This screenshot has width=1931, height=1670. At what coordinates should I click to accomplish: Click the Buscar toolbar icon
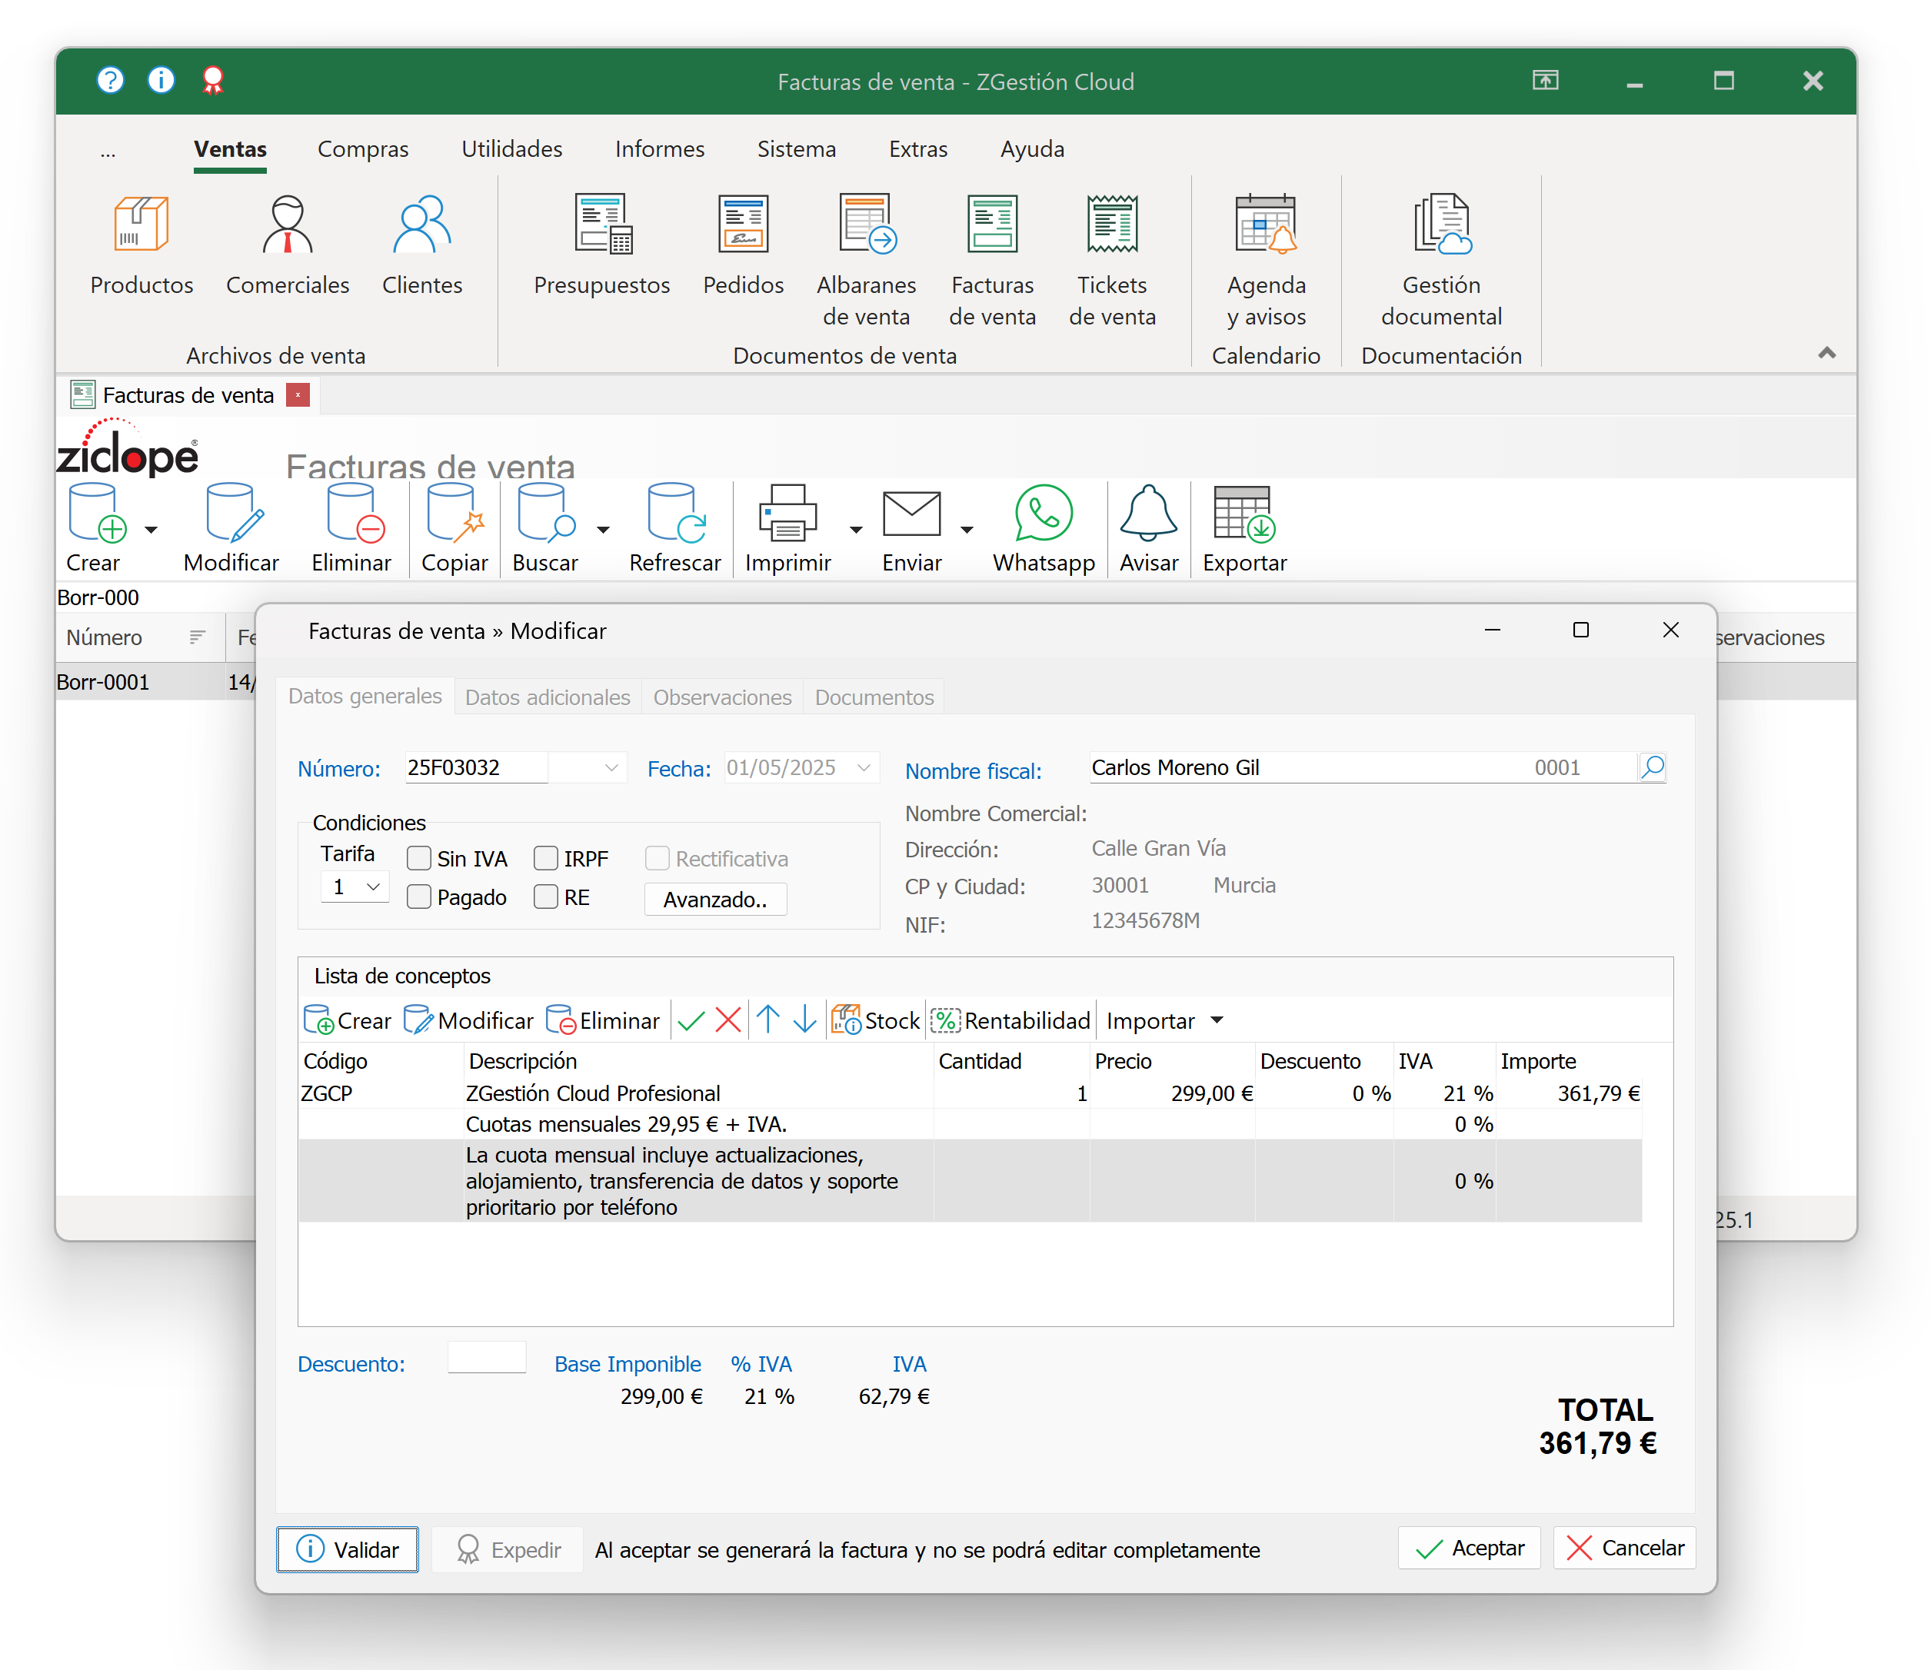(x=546, y=527)
